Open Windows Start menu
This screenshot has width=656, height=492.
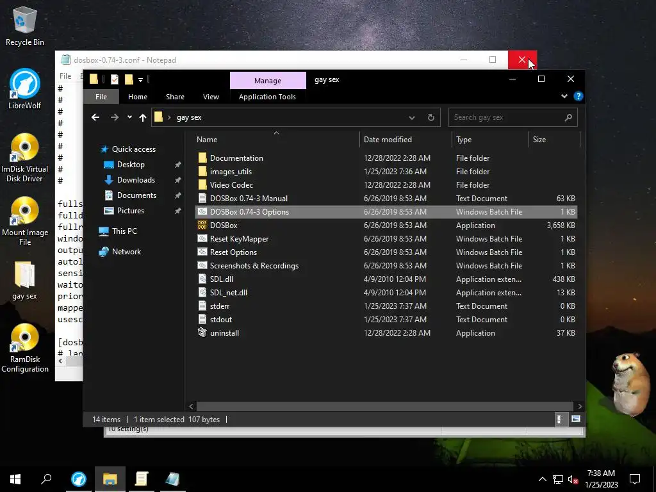(15, 479)
